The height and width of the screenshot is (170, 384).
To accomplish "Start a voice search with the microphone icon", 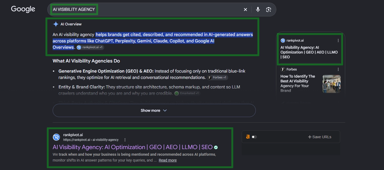I will pyautogui.click(x=258, y=10).
